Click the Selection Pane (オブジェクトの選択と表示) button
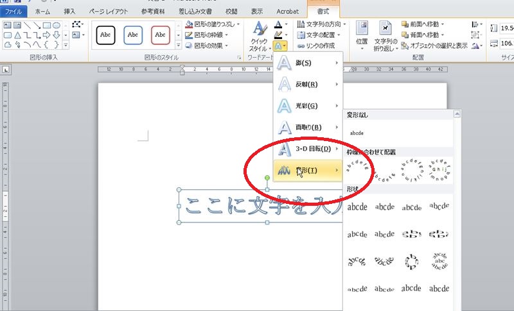 coord(434,46)
